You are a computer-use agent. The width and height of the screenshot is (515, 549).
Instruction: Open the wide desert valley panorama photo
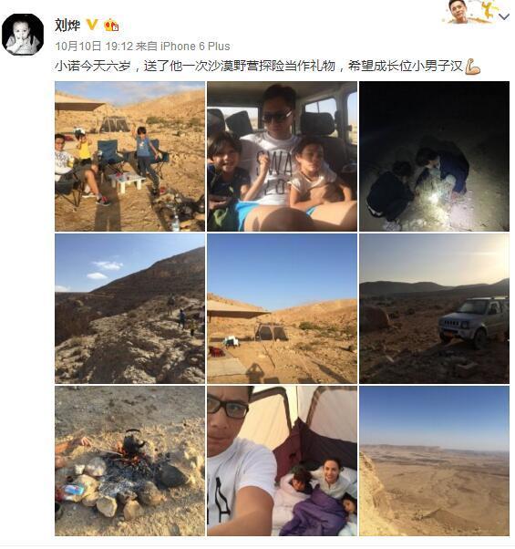[x=434, y=461]
